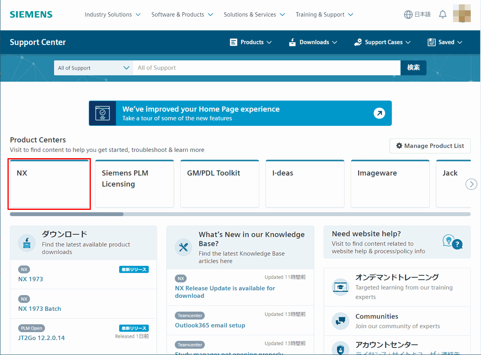Click the All of Support search field

pos(267,68)
